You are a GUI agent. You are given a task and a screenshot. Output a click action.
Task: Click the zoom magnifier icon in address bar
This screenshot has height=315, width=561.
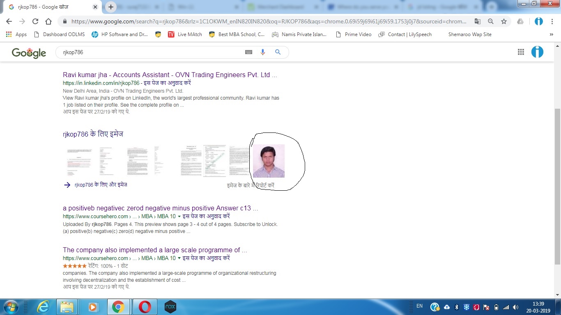coord(491,21)
